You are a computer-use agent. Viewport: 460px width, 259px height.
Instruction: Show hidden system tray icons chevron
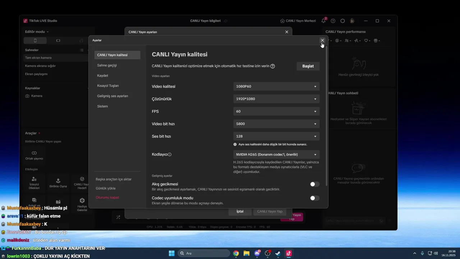[x=415, y=253]
